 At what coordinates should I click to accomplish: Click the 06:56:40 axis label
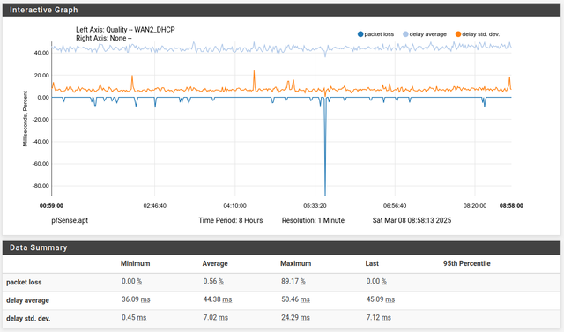point(395,206)
